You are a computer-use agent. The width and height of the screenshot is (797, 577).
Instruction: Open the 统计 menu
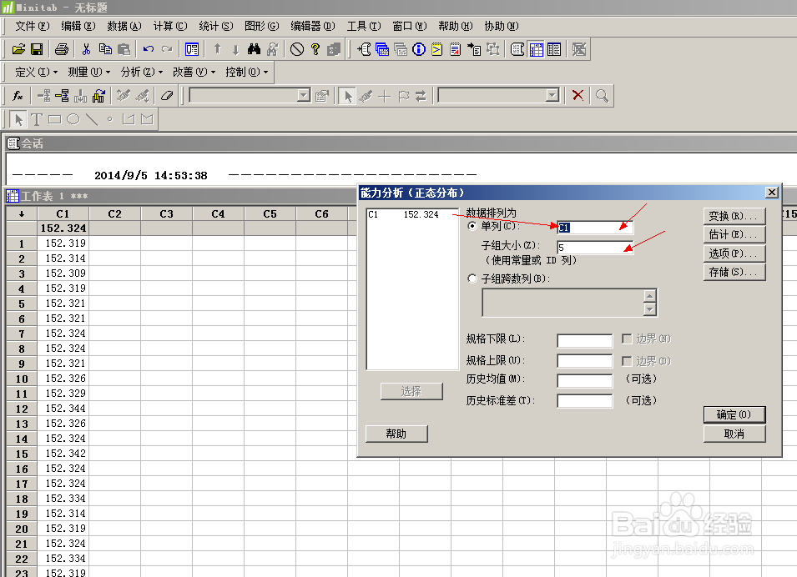(x=216, y=26)
